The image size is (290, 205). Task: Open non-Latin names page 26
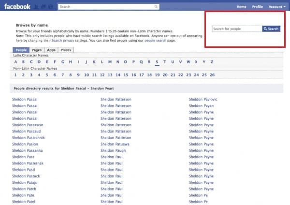pyautogui.click(x=212, y=75)
